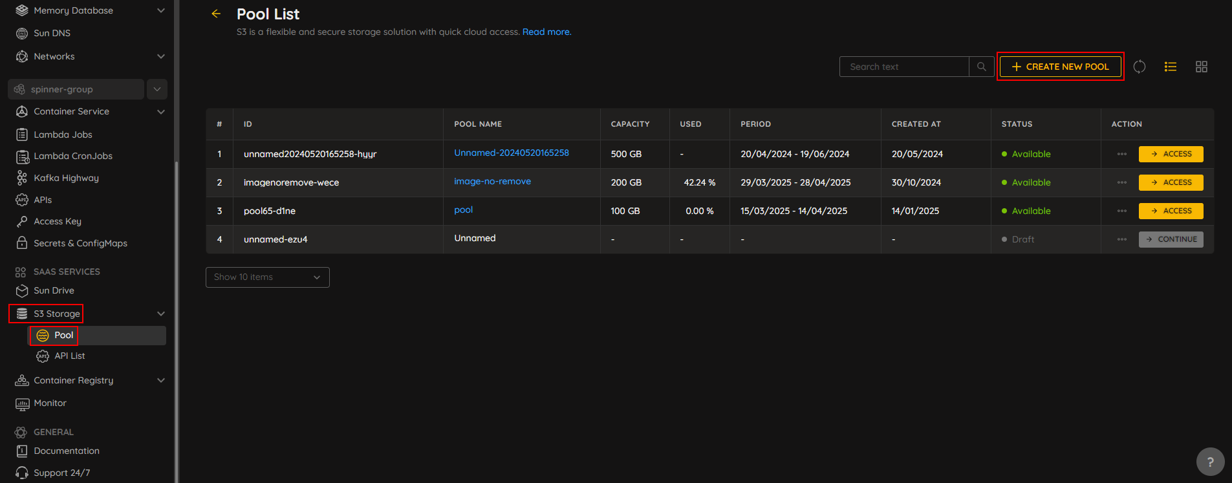
Task: Open image-no-remove pool link
Action: (x=492, y=181)
